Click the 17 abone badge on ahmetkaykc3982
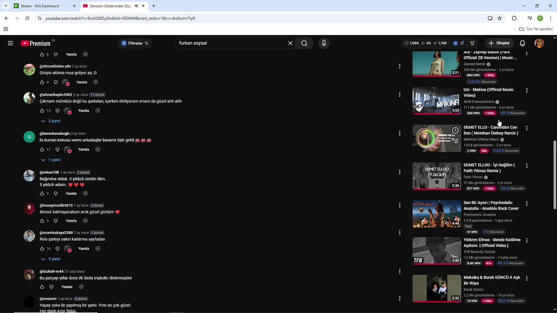This screenshot has height=313, width=557. tap(97, 95)
